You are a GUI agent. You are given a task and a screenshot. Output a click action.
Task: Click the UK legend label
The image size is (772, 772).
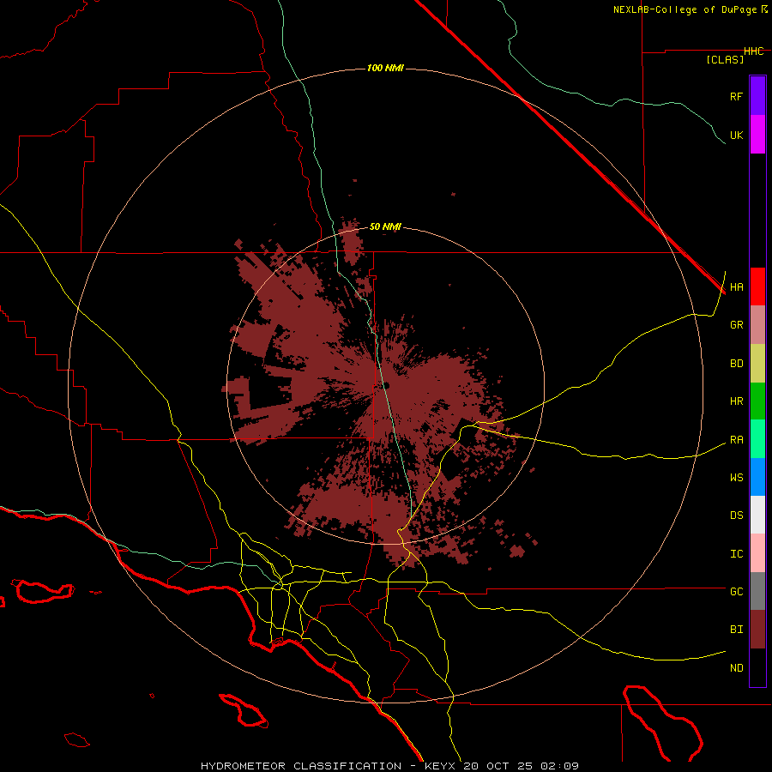coord(737,136)
